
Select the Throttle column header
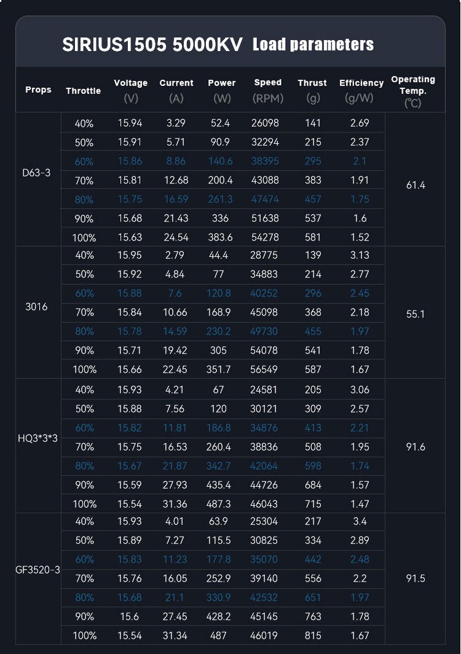click(x=83, y=91)
